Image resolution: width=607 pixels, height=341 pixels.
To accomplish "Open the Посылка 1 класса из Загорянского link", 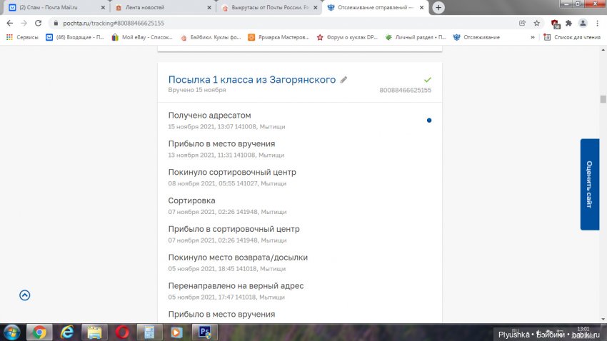I will pyautogui.click(x=251, y=80).
